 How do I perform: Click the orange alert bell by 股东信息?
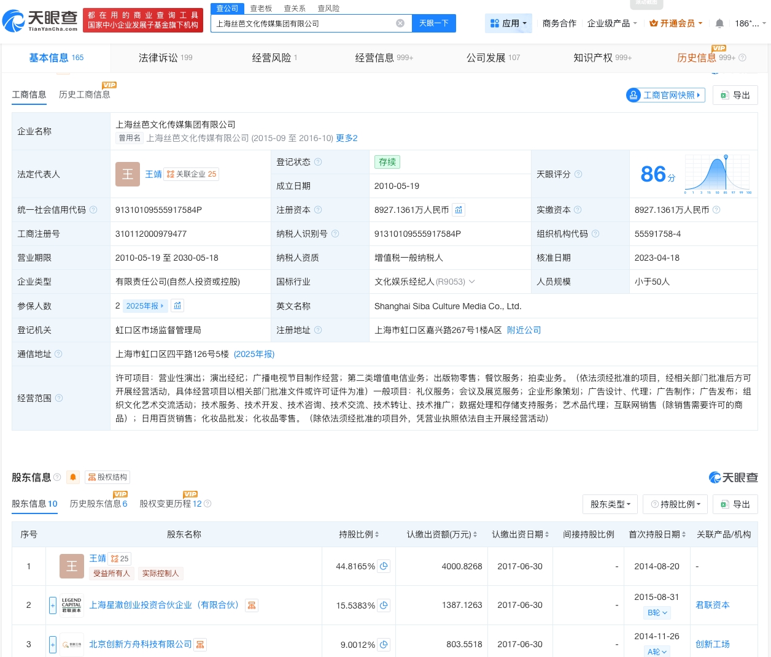[73, 477]
